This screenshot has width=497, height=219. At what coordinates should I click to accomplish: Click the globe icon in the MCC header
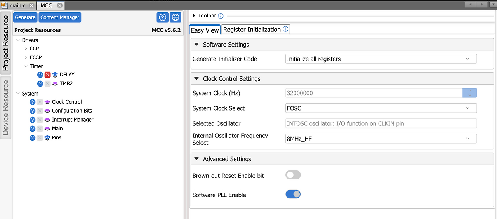click(x=176, y=17)
